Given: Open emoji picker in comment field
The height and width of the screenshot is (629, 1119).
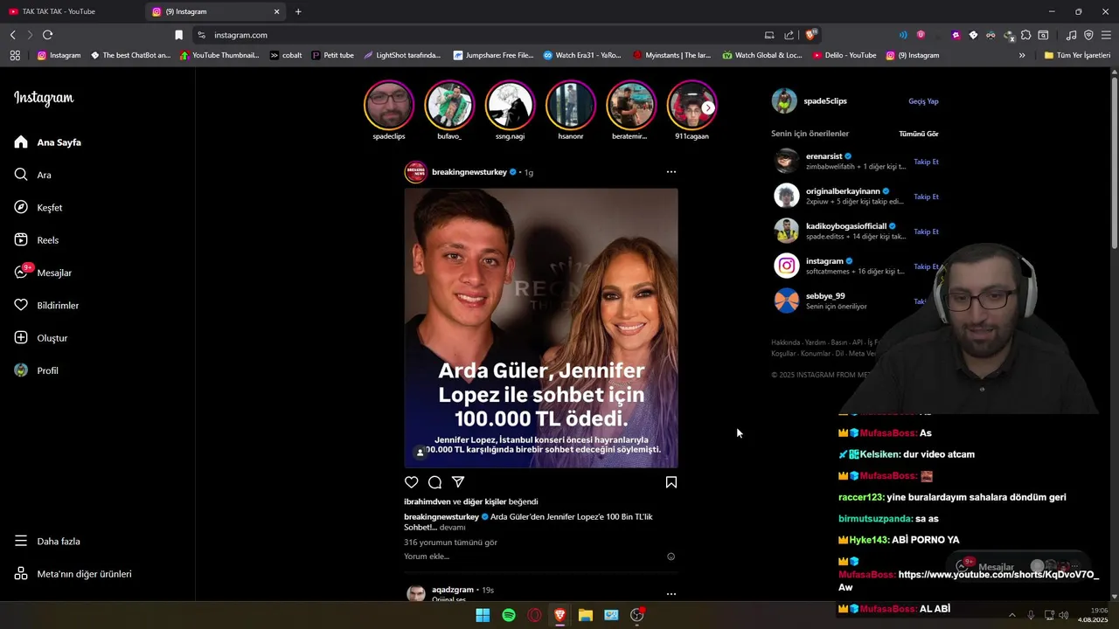Looking at the screenshot, I should (671, 556).
